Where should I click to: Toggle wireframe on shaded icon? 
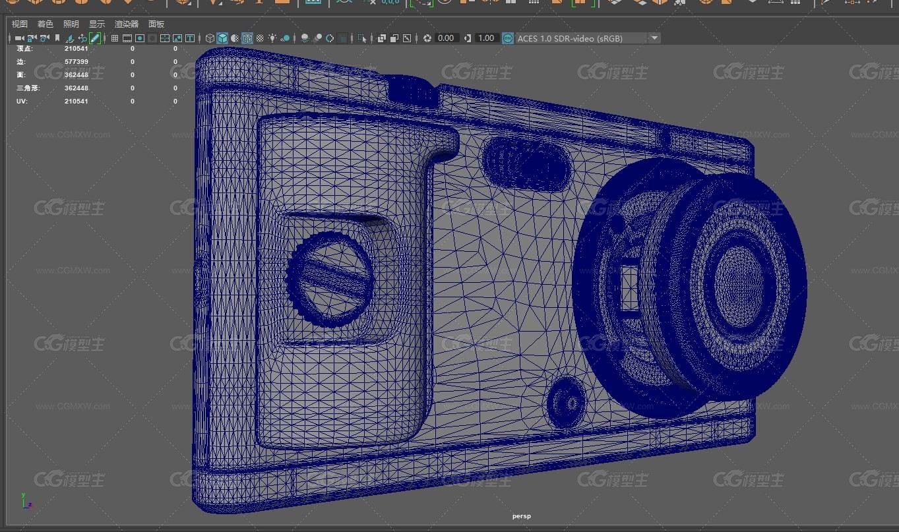[x=247, y=38]
